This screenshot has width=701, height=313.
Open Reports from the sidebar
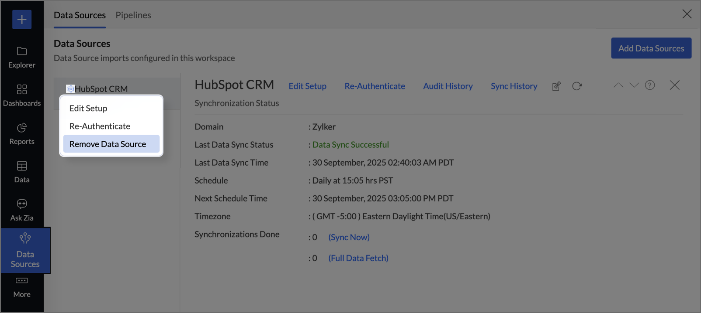pyautogui.click(x=22, y=134)
